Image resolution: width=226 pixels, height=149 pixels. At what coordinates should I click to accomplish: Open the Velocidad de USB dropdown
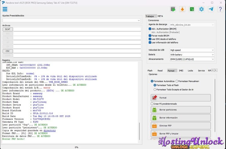point(192,50)
